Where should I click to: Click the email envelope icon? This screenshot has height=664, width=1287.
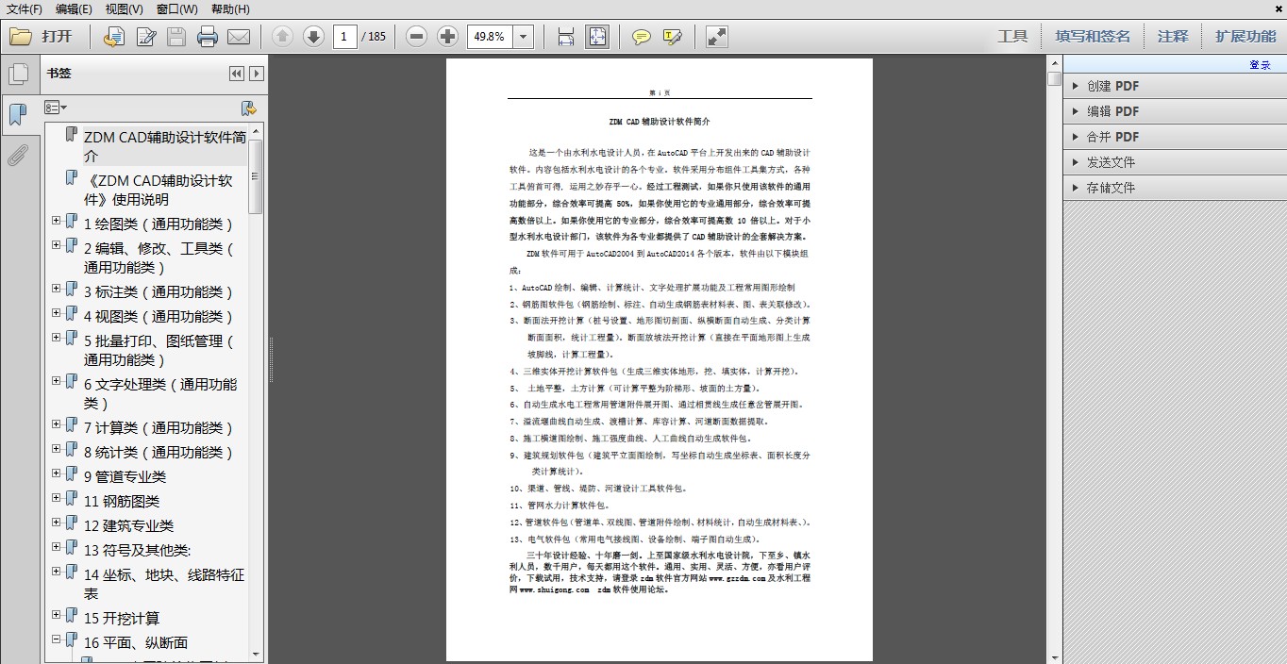click(x=239, y=37)
